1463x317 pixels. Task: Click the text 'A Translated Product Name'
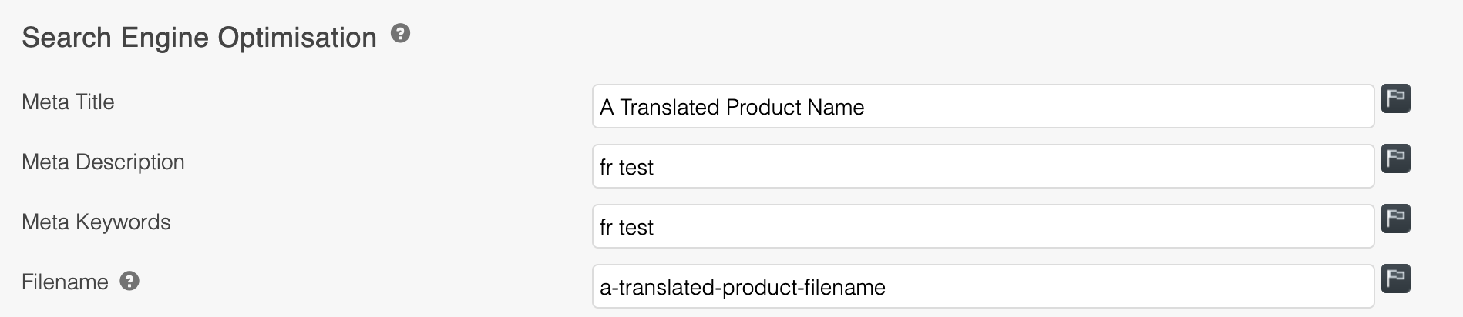[731, 108]
